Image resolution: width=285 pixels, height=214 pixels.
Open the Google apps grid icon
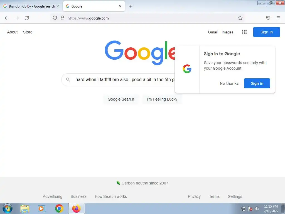click(x=244, y=32)
